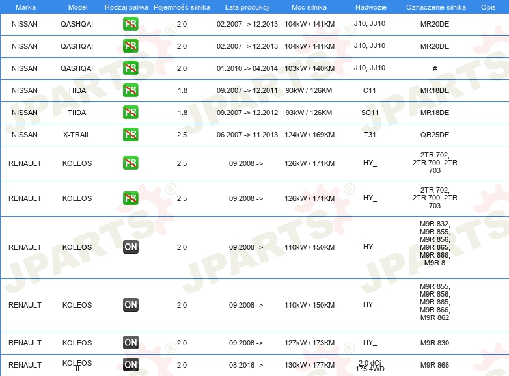Click diesel ON icon in M9R 862 row
This screenshot has height=376, width=509.
coord(131,305)
